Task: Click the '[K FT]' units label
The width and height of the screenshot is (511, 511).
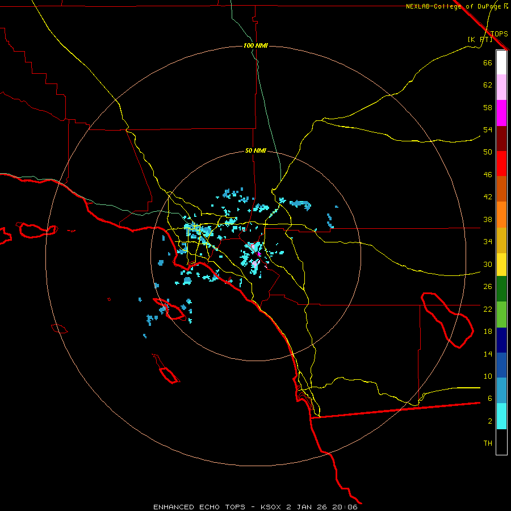Action: pyautogui.click(x=480, y=40)
